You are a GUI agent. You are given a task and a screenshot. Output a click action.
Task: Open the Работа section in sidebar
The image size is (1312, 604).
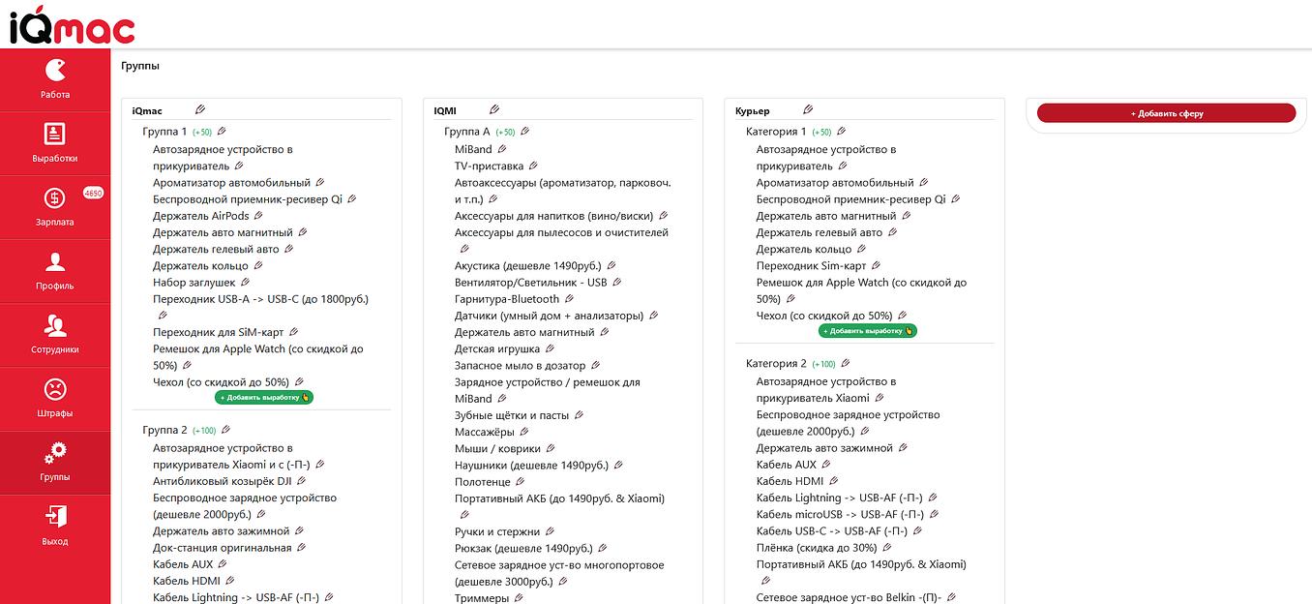click(x=55, y=79)
